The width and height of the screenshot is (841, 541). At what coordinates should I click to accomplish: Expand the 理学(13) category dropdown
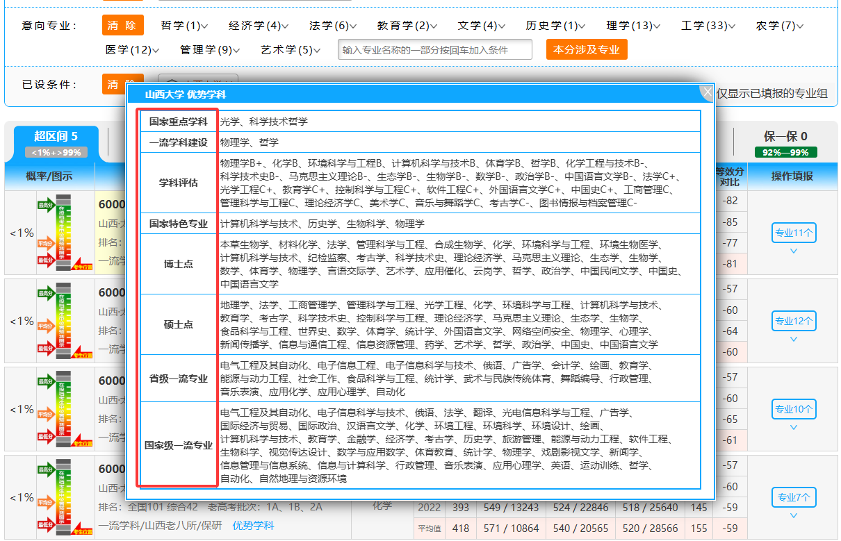633,26
